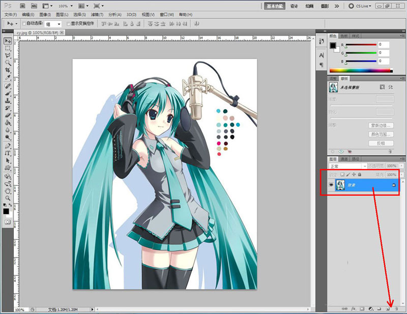Screen dimensions: 407x314
Task: Select the Paint Bucket tool
Action: pos(8,123)
